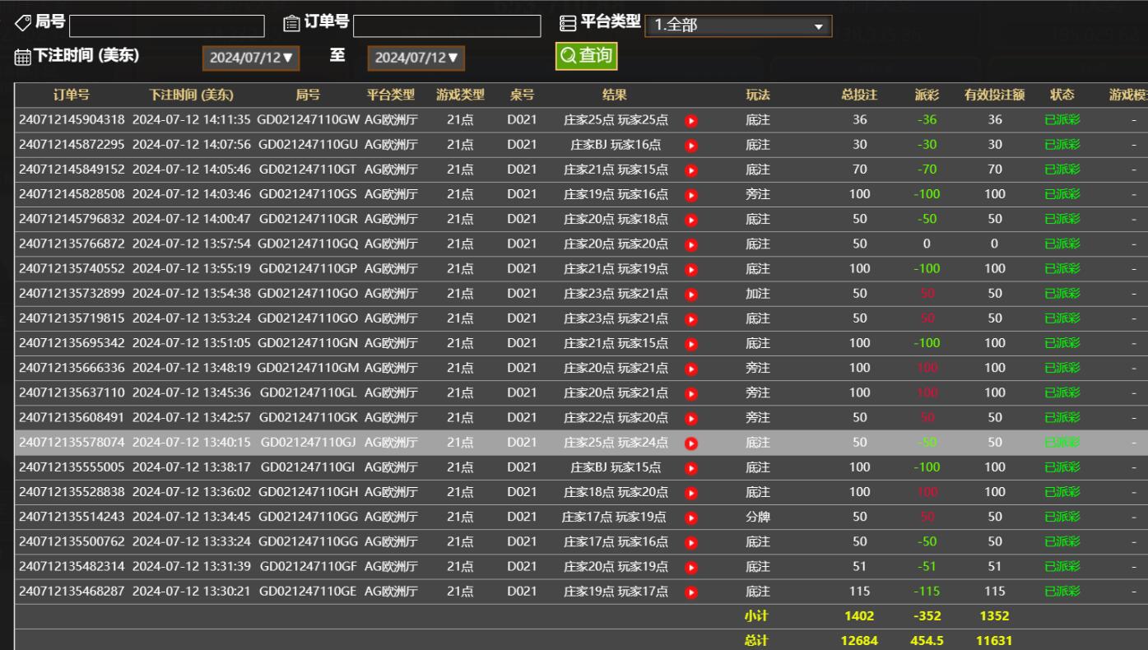1148x650 pixels.
Task: Play video replay for order 240712145904318
Action: point(691,120)
